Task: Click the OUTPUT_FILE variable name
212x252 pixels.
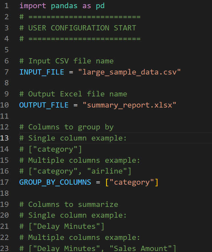Action: click(x=44, y=105)
